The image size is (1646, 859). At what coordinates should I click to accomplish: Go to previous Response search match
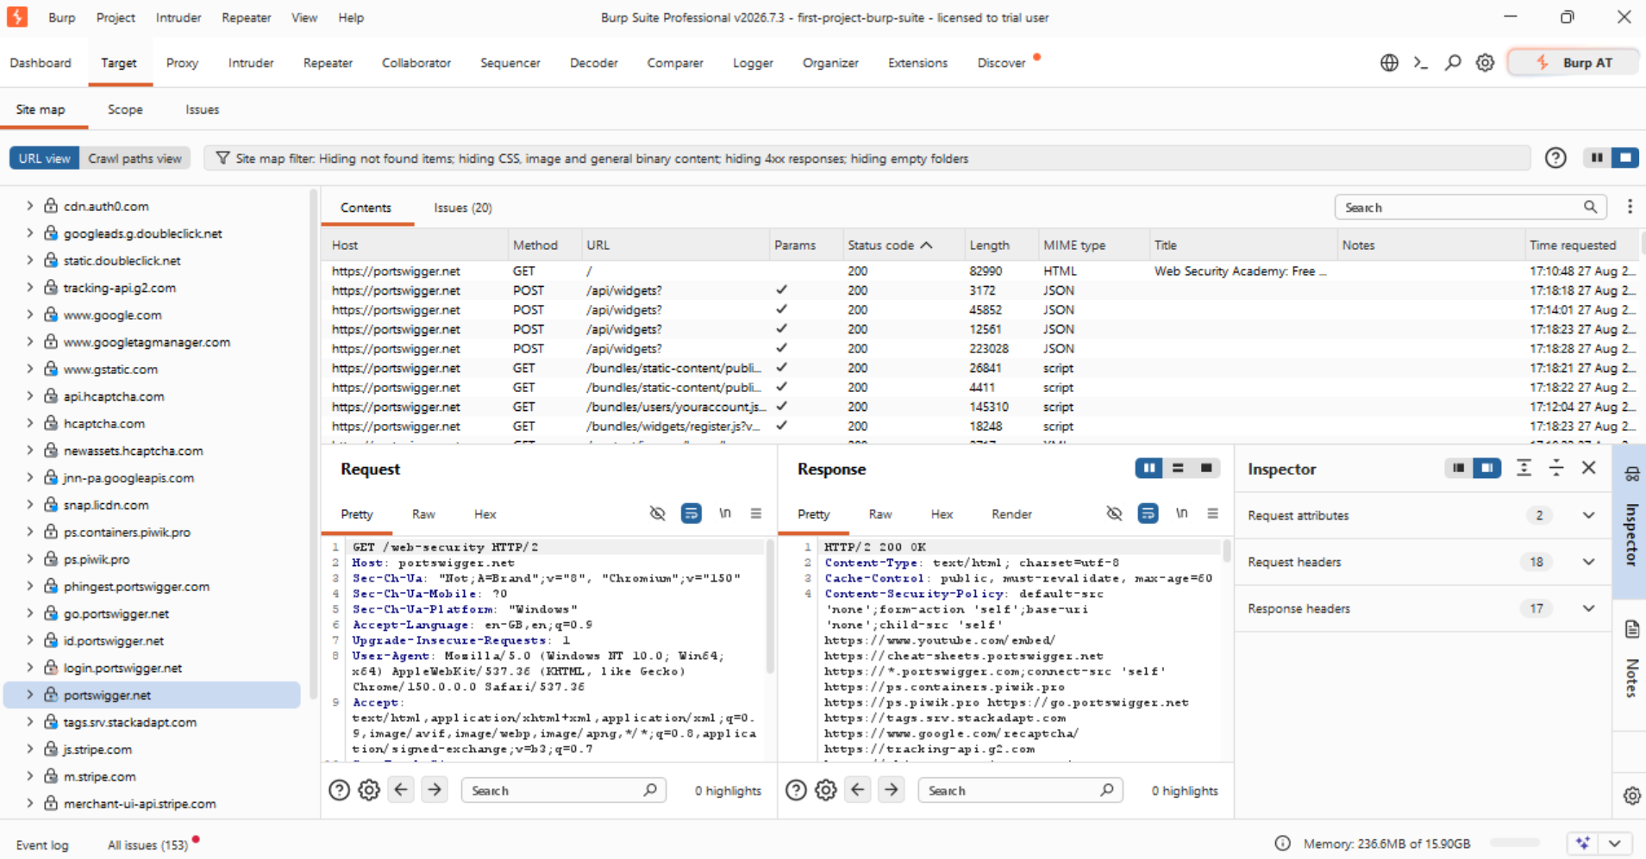tap(858, 790)
